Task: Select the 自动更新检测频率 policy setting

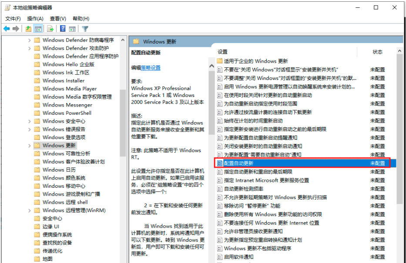Action: (x=243, y=189)
